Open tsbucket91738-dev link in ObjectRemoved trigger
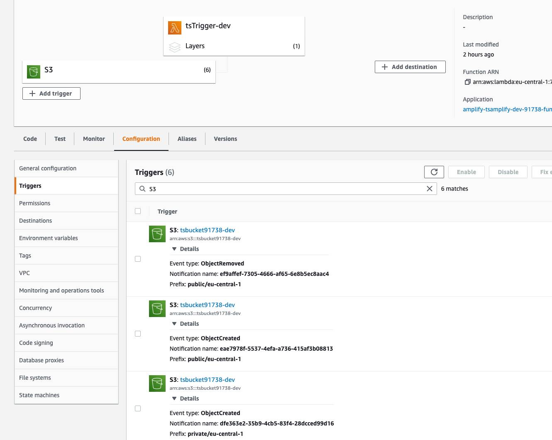 (x=208, y=230)
